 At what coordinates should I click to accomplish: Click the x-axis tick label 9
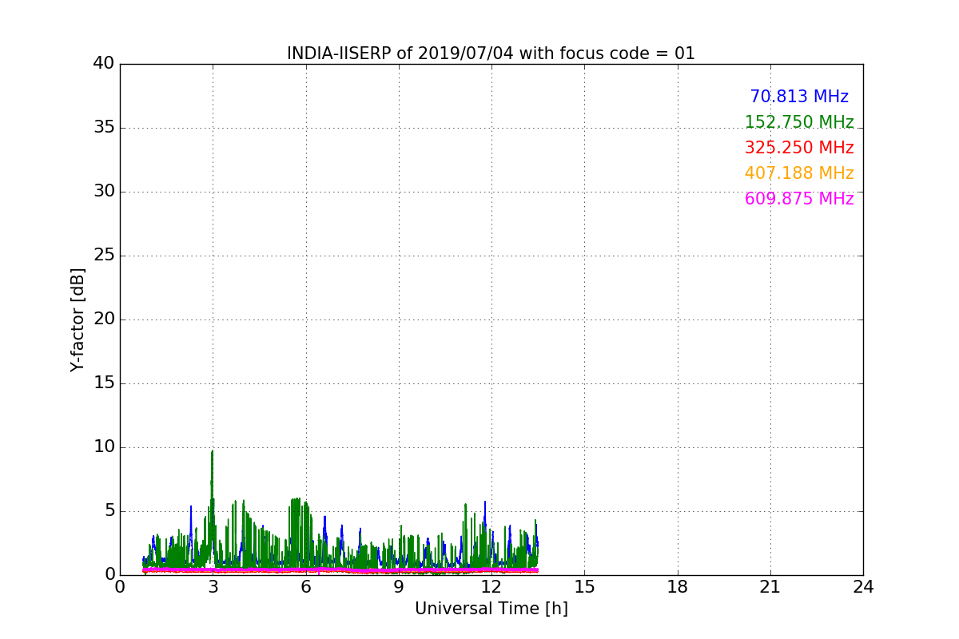(399, 587)
